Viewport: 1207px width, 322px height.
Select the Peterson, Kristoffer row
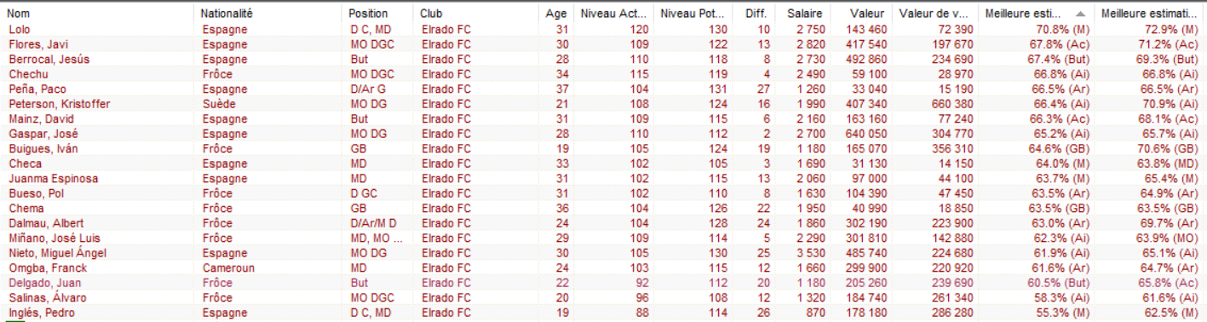click(x=603, y=104)
